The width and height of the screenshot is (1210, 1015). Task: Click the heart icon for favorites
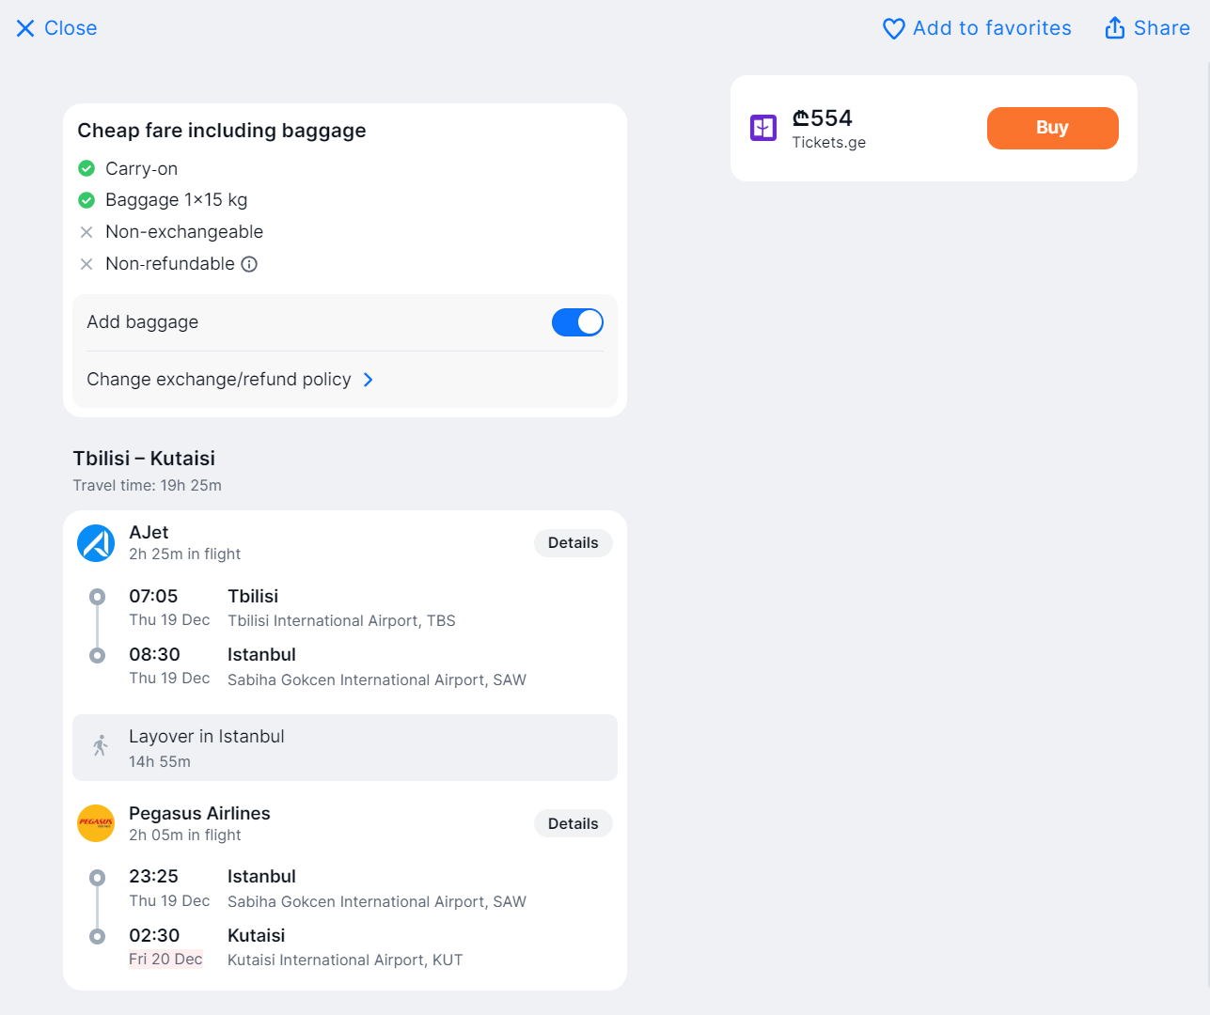[x=894, y=29]
